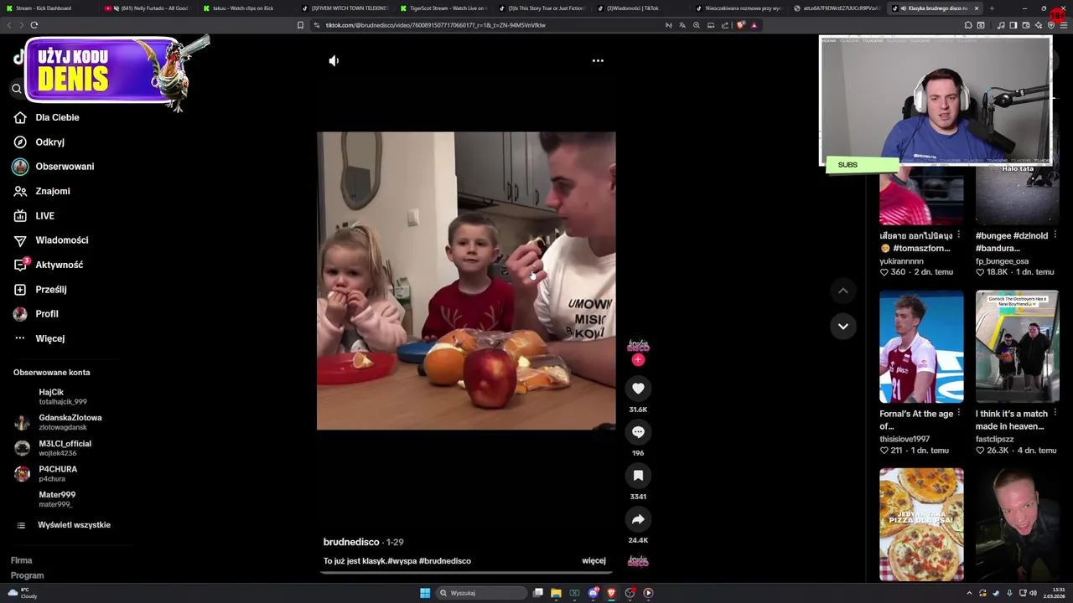1073x603 pixels.
Task: Click the Firma footer link
Action: coord(21,560)
